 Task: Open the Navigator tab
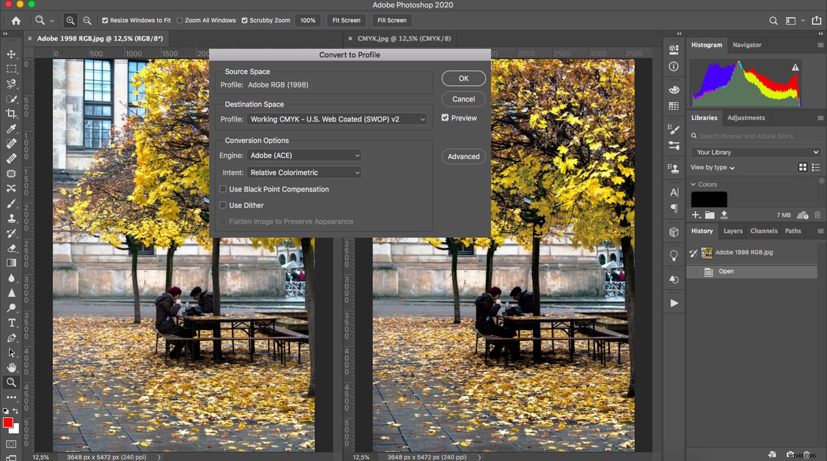[x=747, y=45]
